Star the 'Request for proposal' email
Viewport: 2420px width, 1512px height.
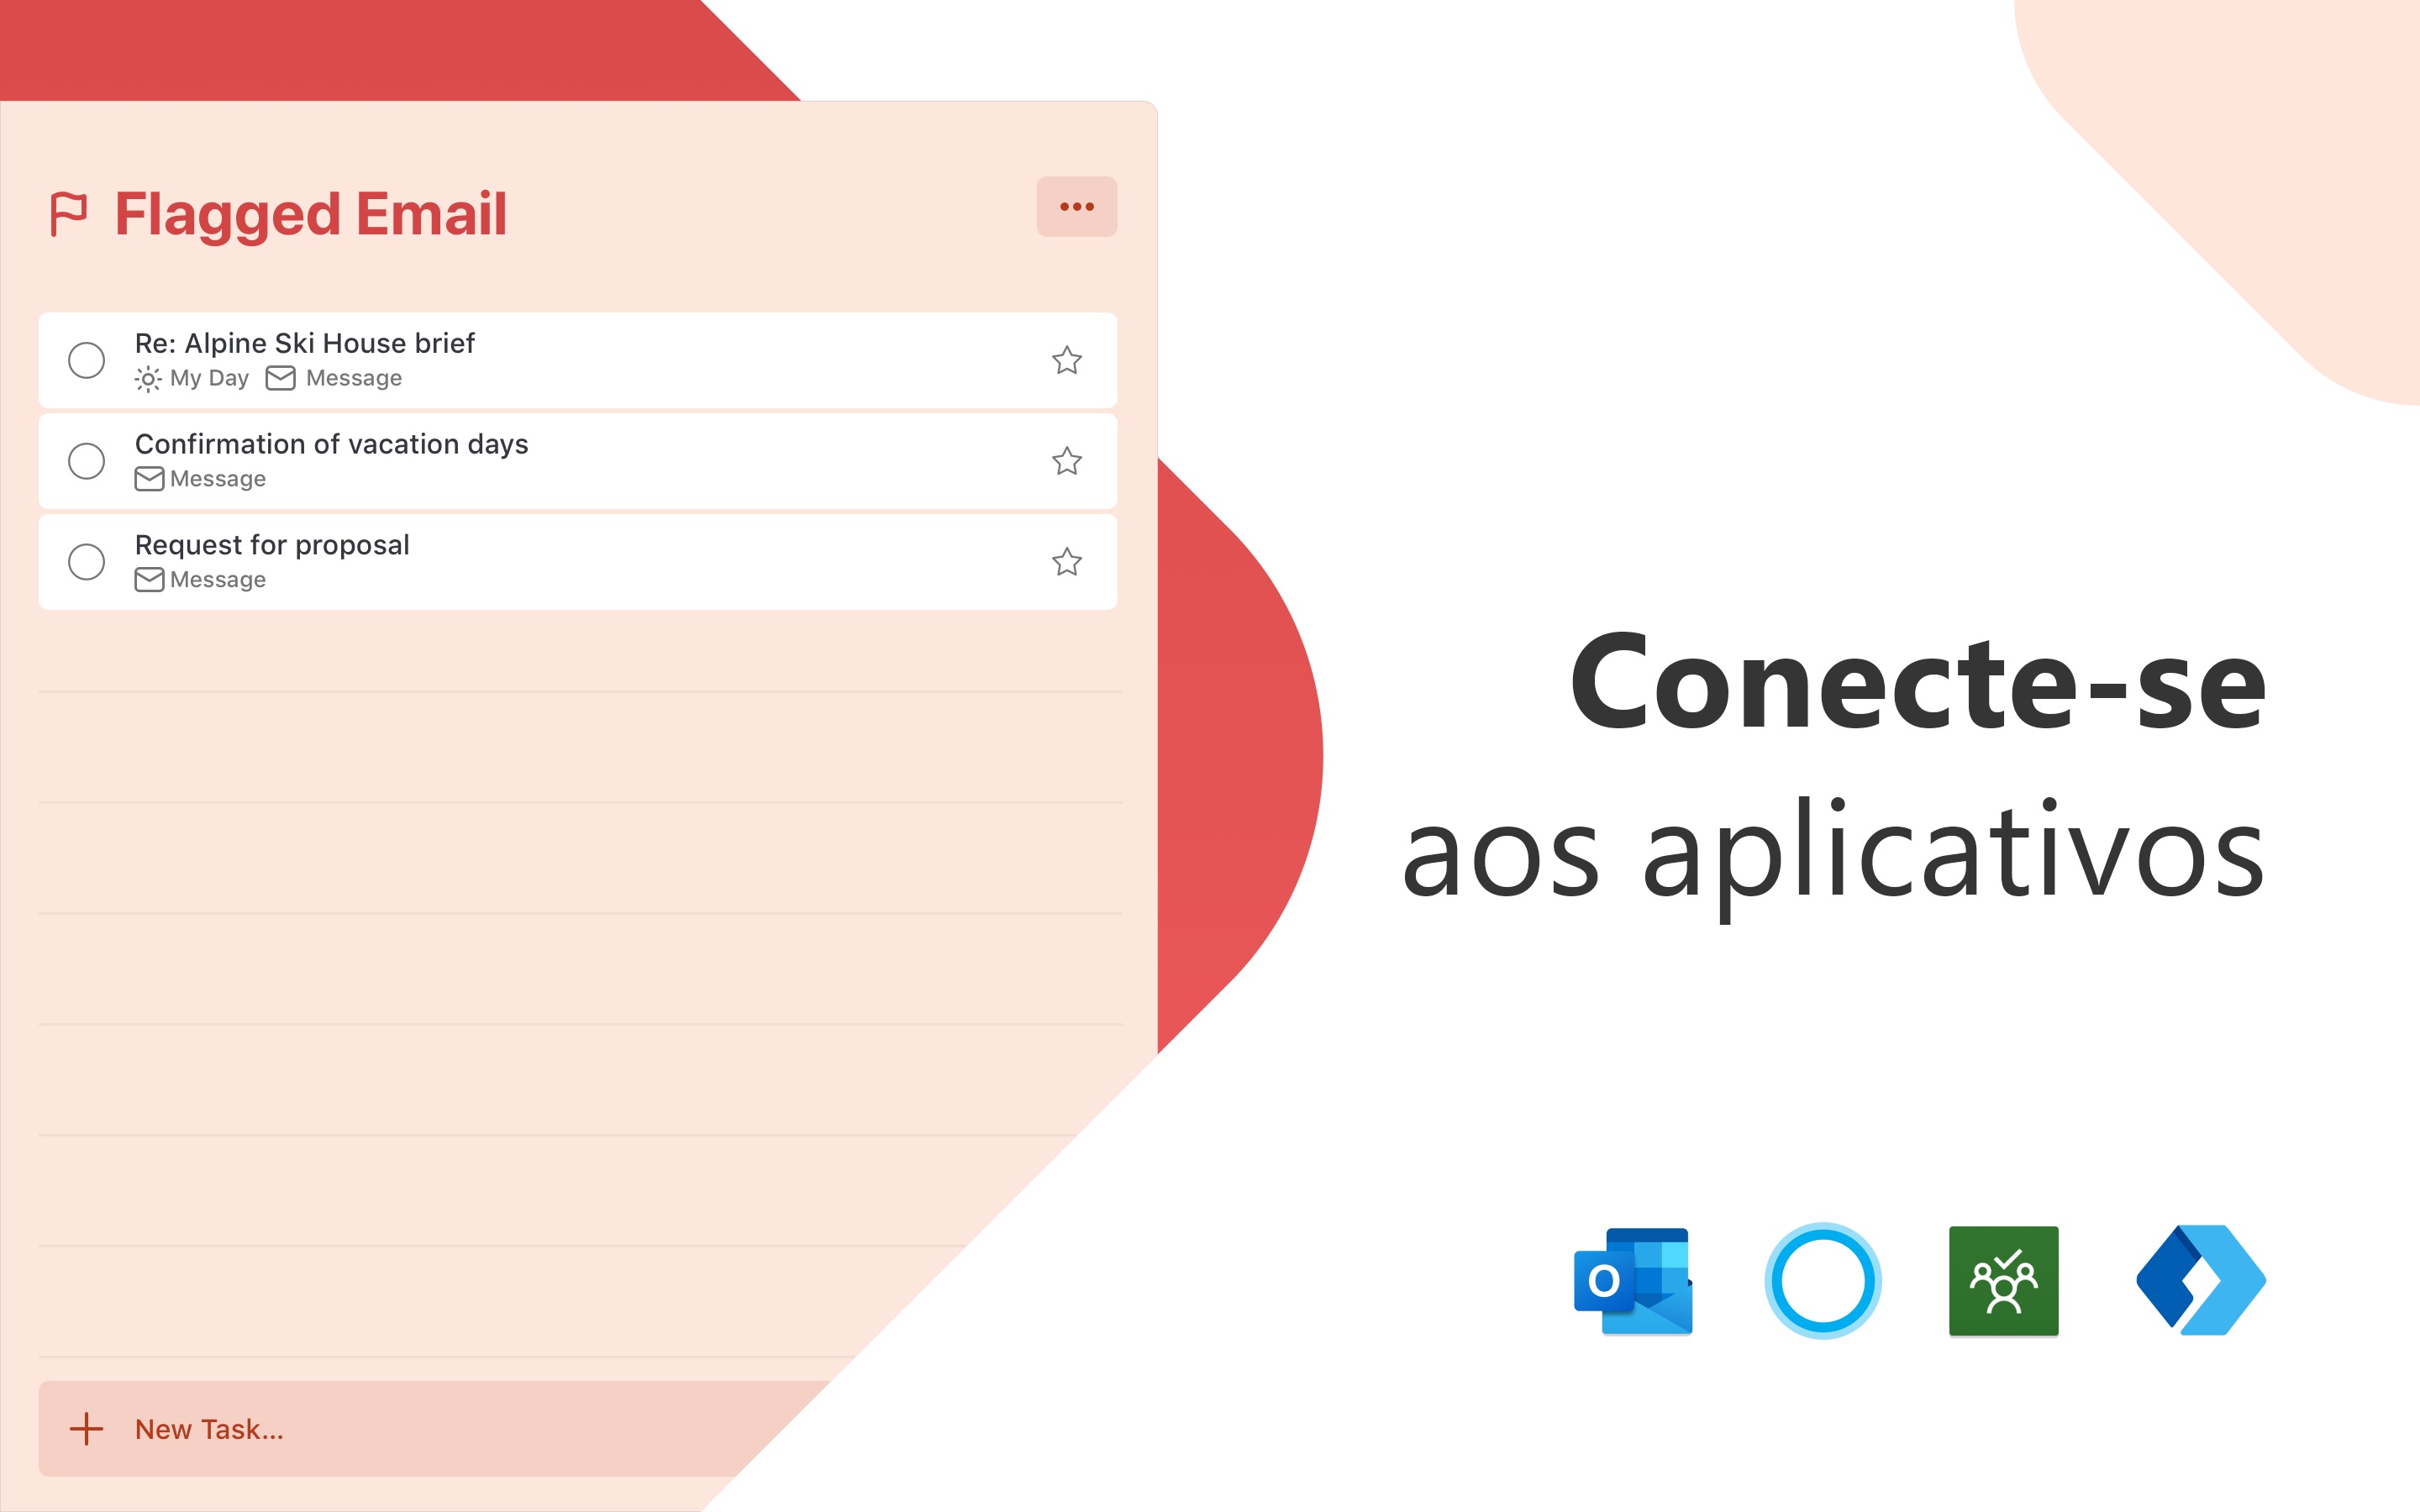click(1065, 561)
